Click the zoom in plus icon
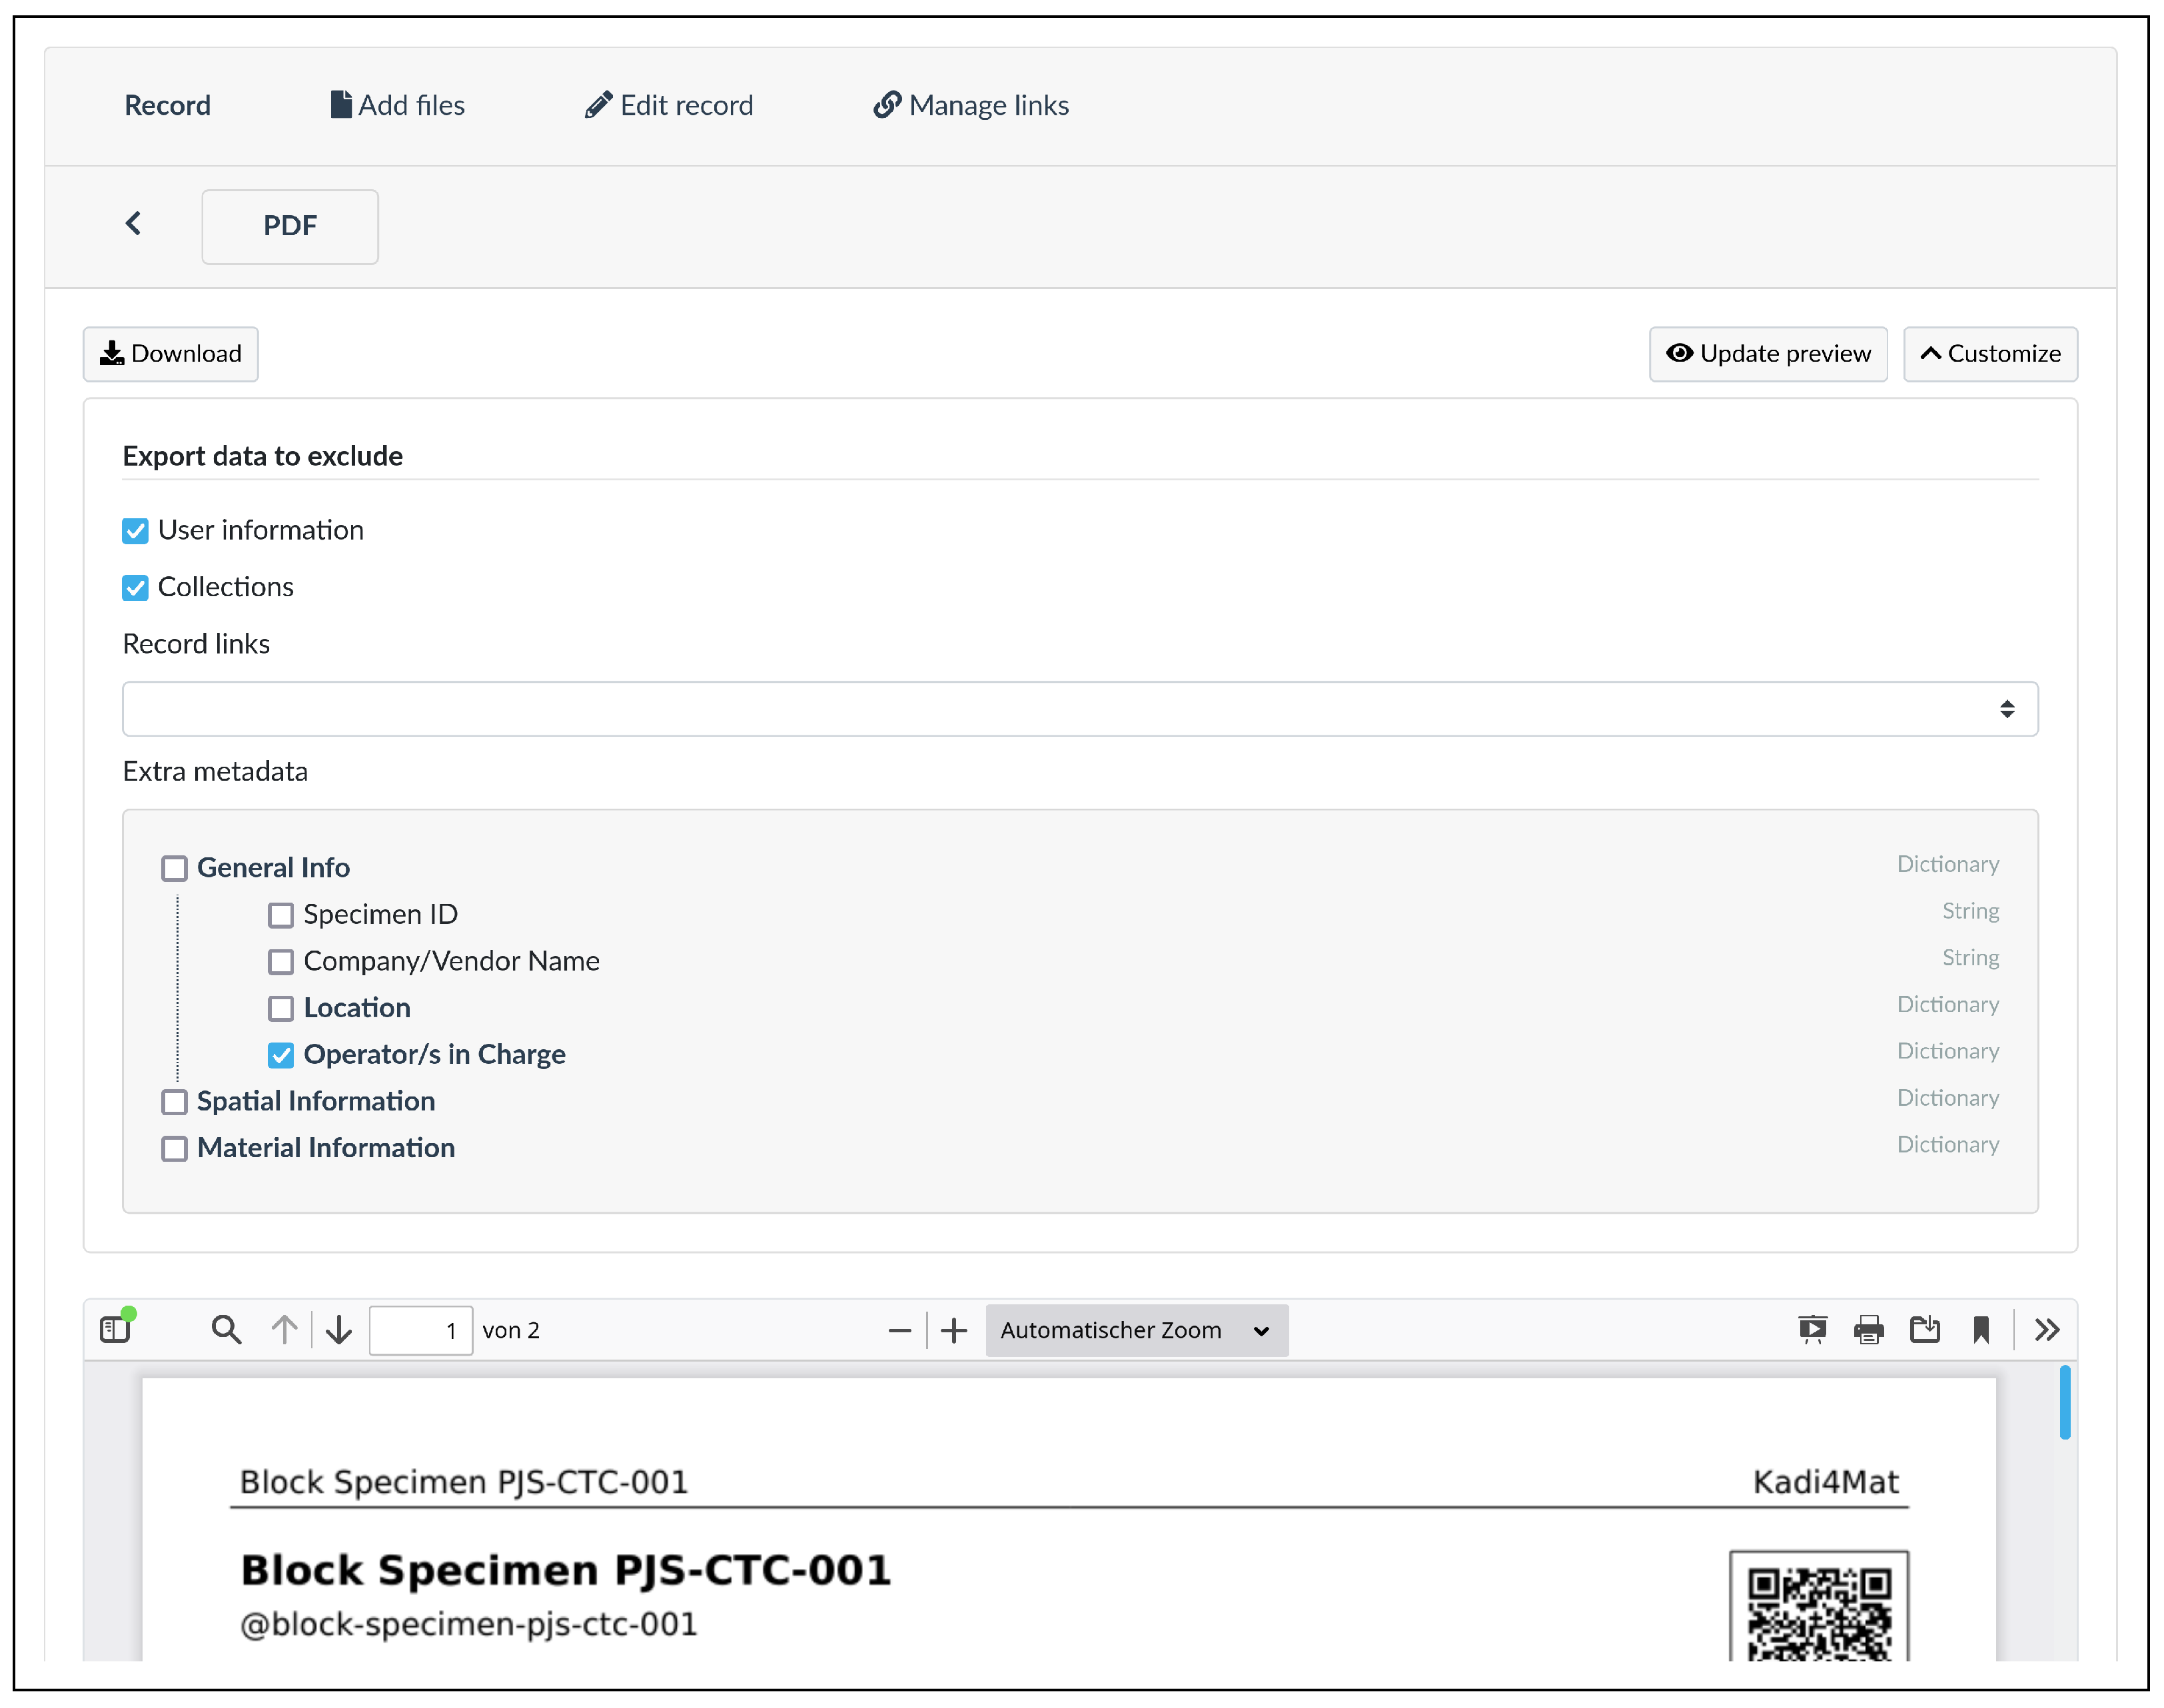Viewport: 2164px width, 1708px height. click(954, 1330)
